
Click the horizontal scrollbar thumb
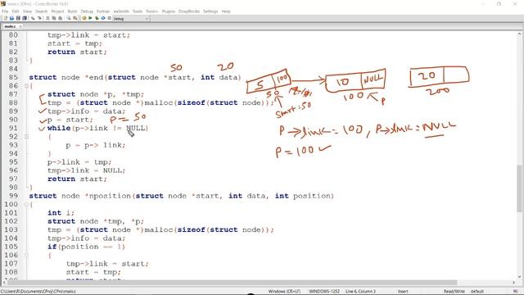[x=232, y=283]
